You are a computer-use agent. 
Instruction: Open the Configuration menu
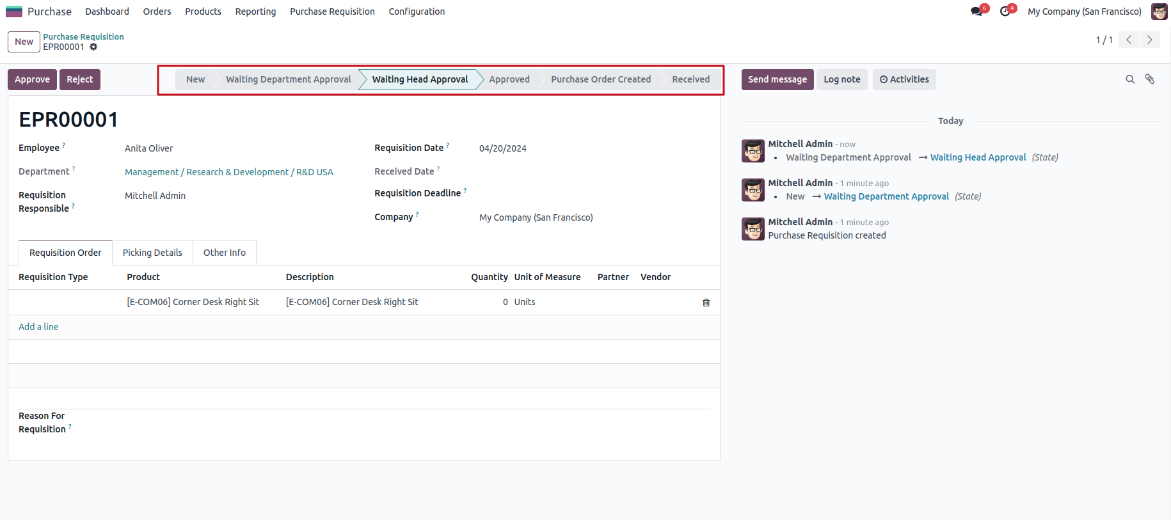(417, 12)
